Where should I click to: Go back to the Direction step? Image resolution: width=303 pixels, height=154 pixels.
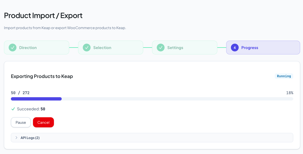click(28, 48)
